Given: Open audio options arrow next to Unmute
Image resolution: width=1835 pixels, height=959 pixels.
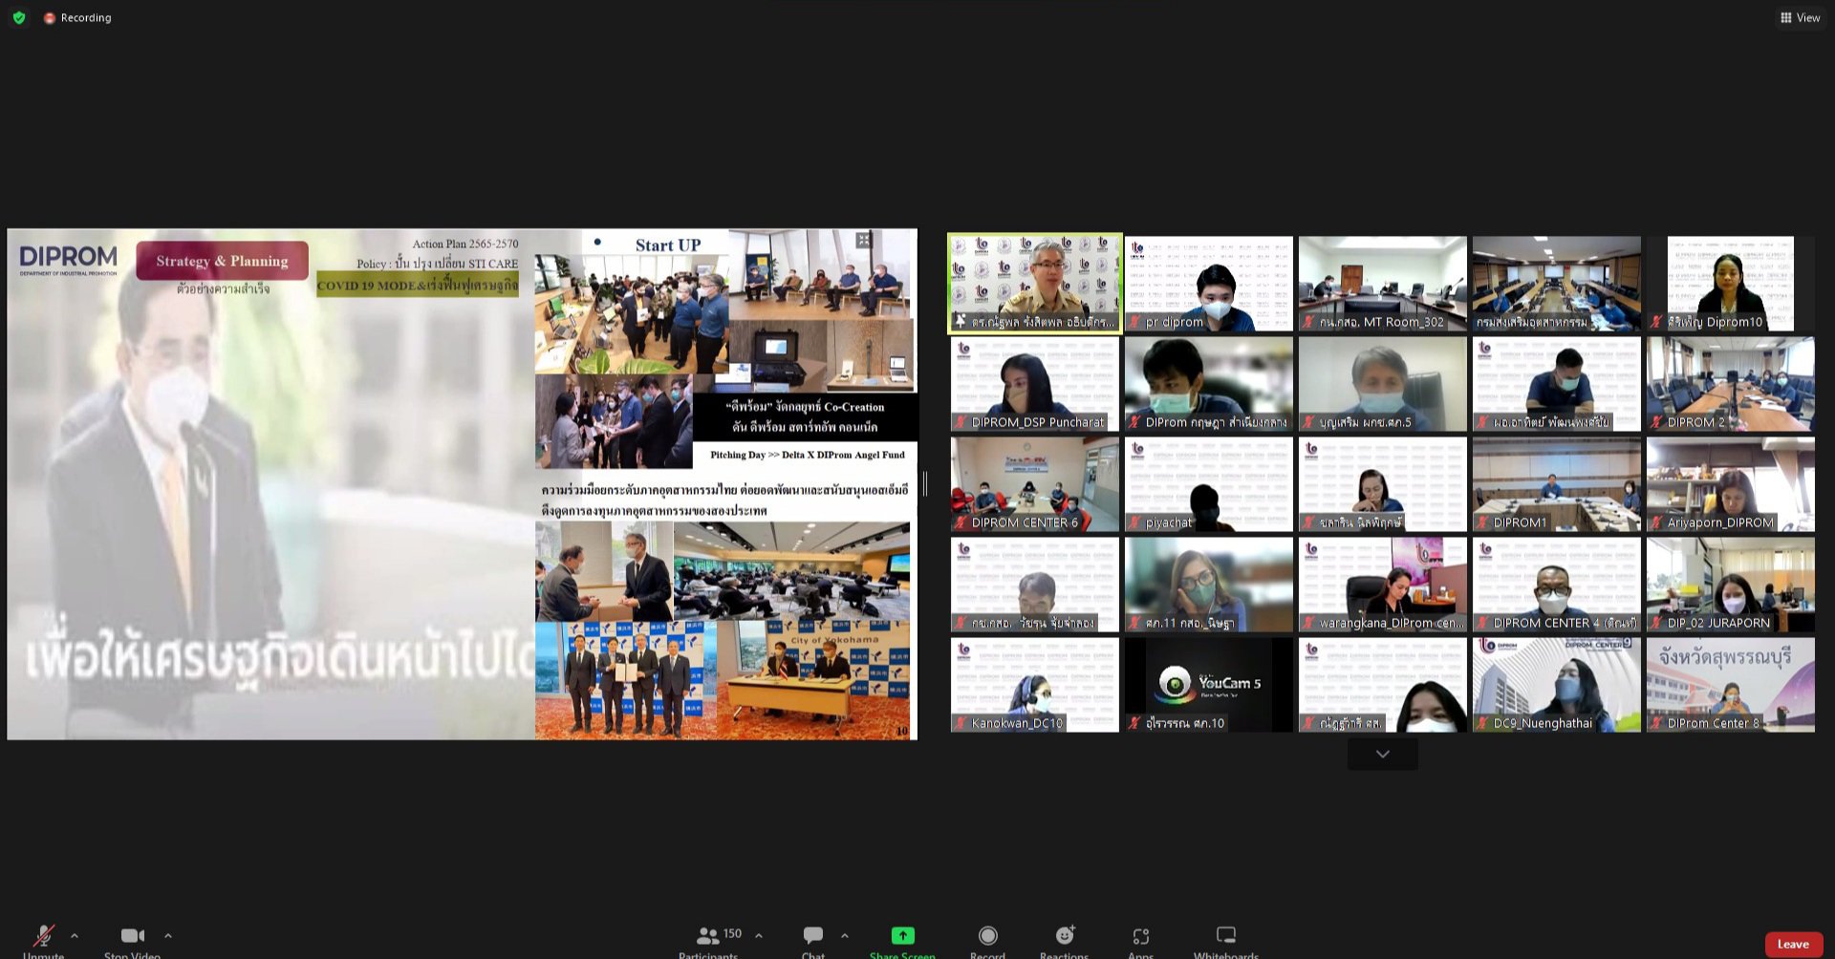Looking at the screenshot, I should tap(75, 936).
